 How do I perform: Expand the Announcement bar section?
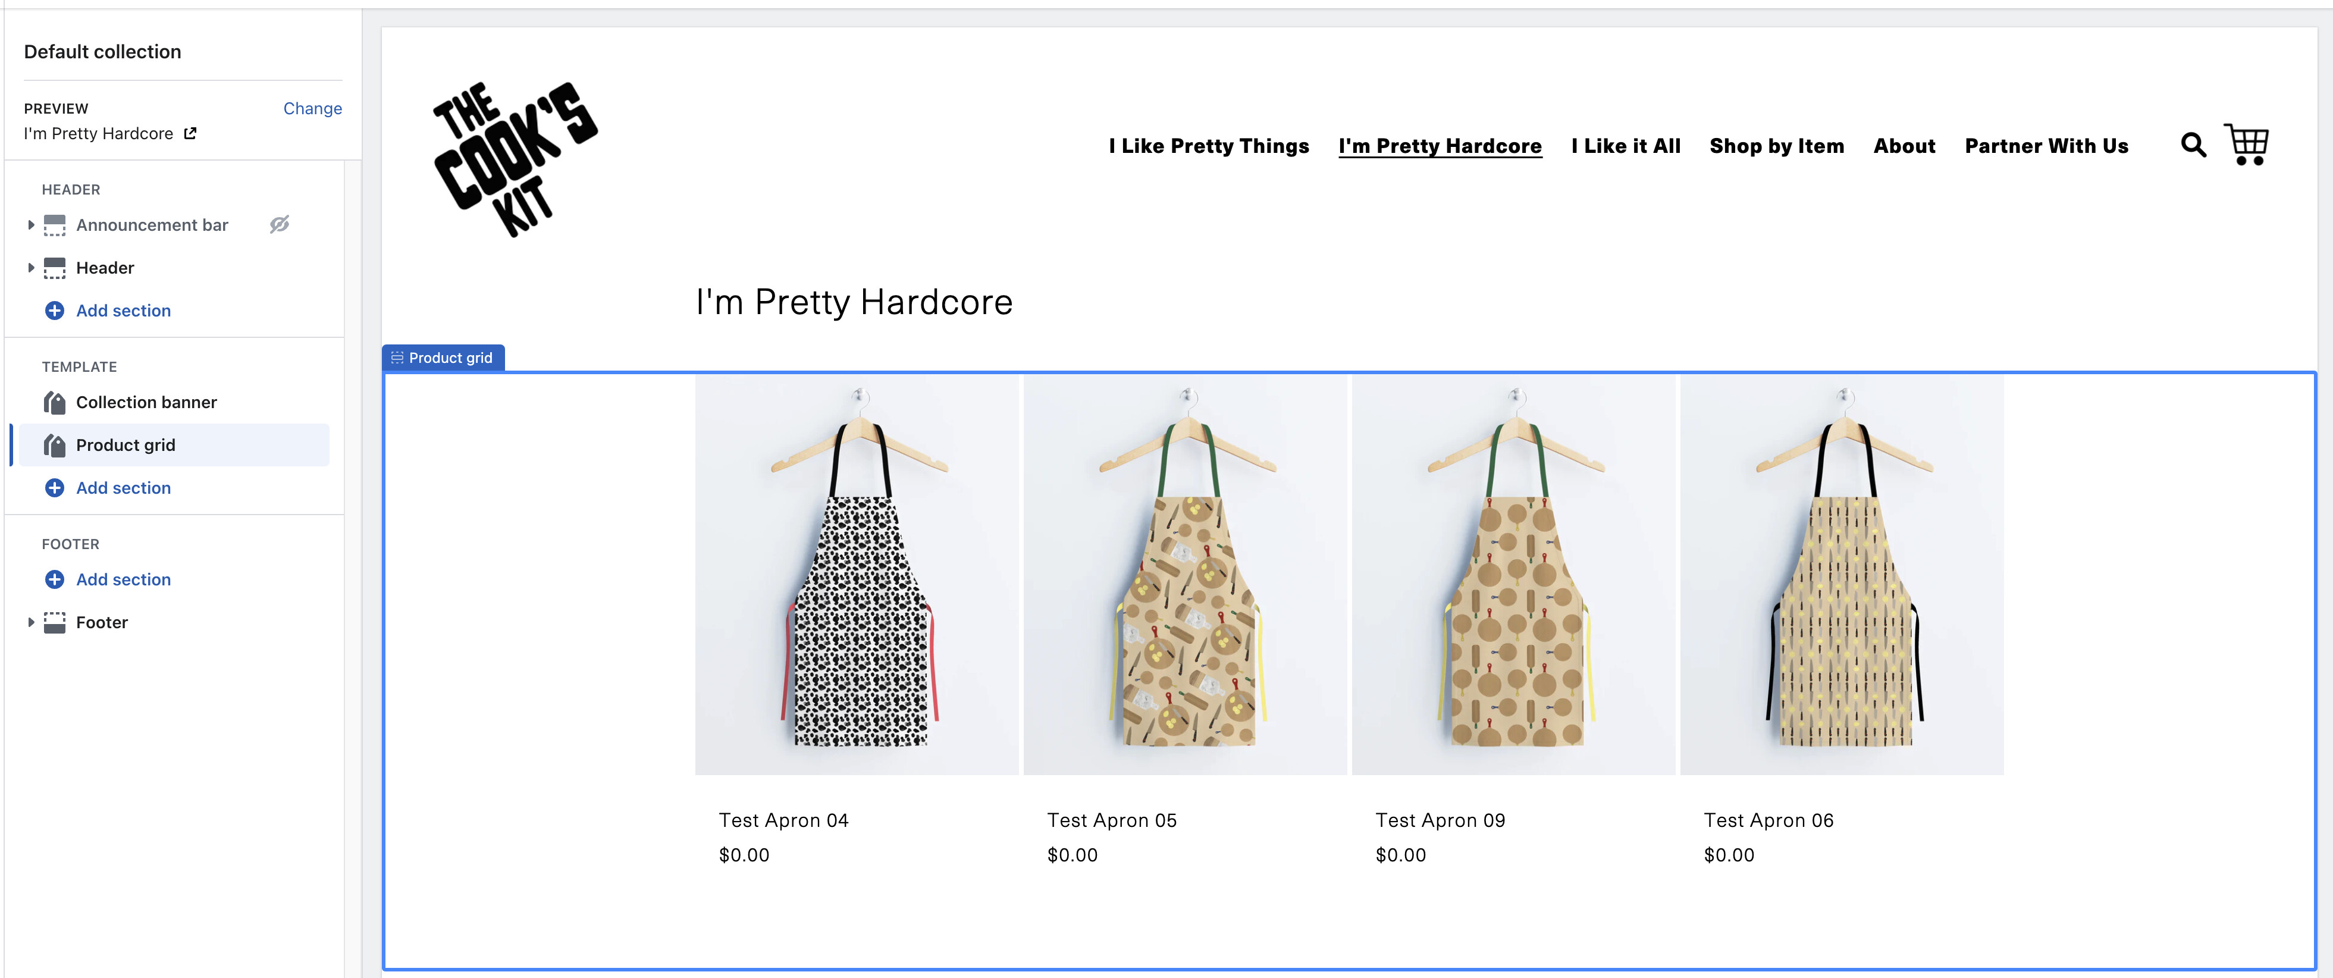coord(31,225)
